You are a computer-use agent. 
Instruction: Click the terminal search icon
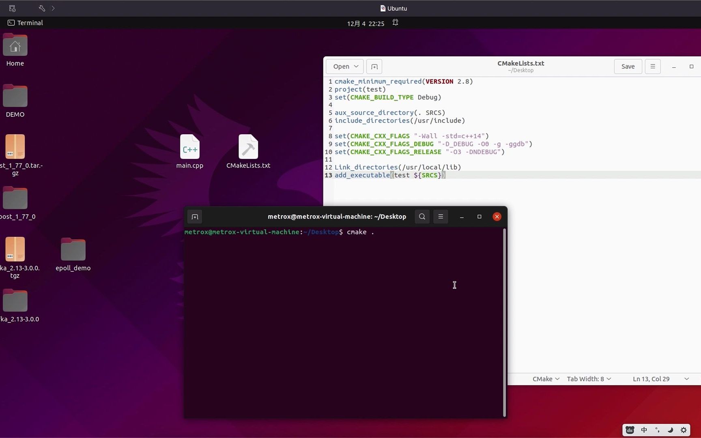pos(422,217)
